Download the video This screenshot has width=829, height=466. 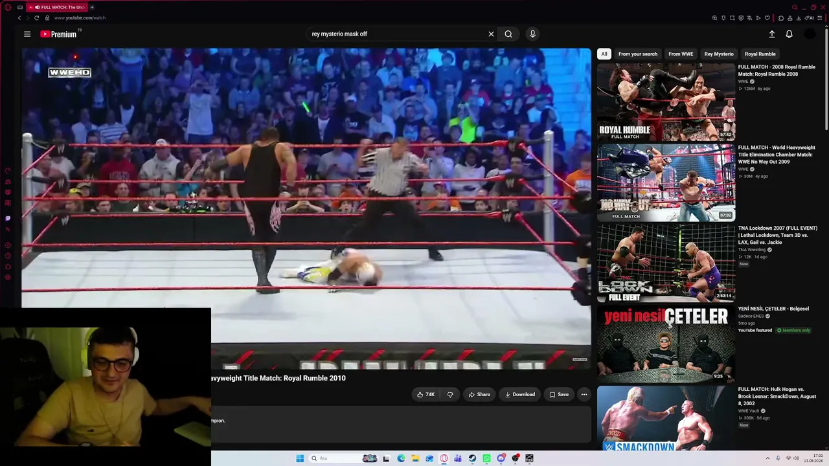520,394
